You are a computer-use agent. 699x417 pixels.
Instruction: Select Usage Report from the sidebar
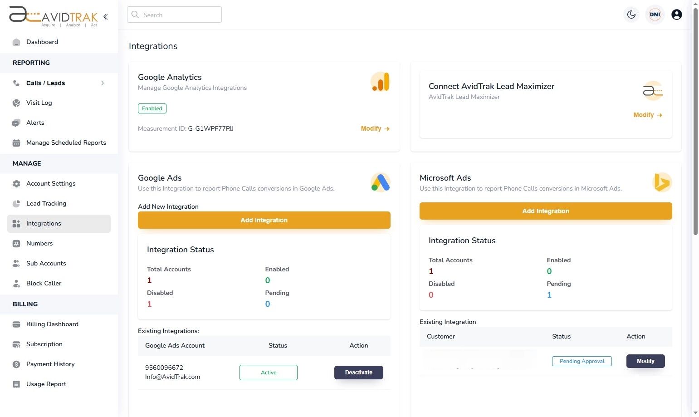tap(46, 384)
